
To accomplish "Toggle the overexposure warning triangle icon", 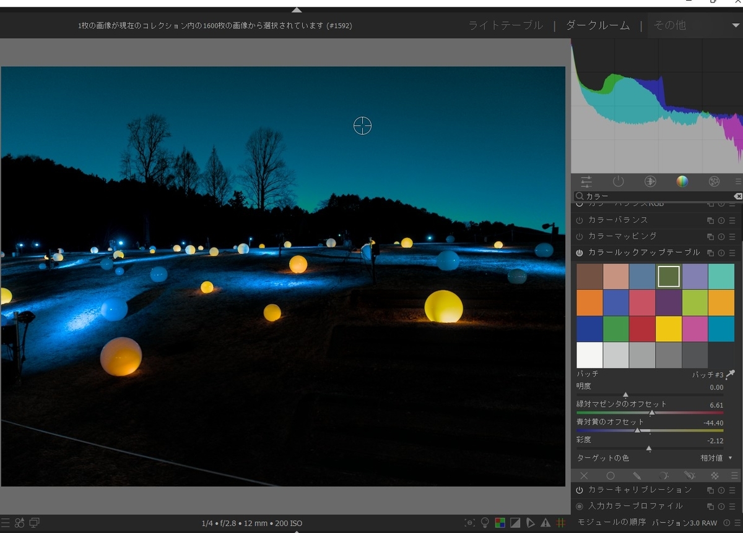I will 545,522.
